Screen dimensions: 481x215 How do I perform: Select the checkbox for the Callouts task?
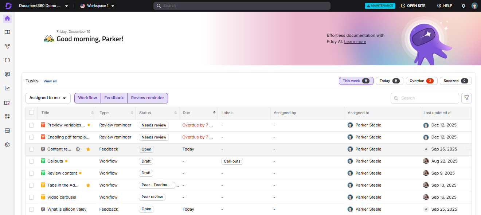(x=31, y=161)
